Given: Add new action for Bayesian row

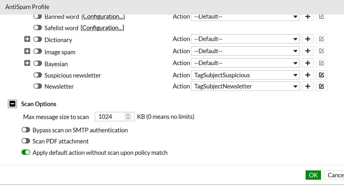Looking at the screenshot, I should click(308, 63).
